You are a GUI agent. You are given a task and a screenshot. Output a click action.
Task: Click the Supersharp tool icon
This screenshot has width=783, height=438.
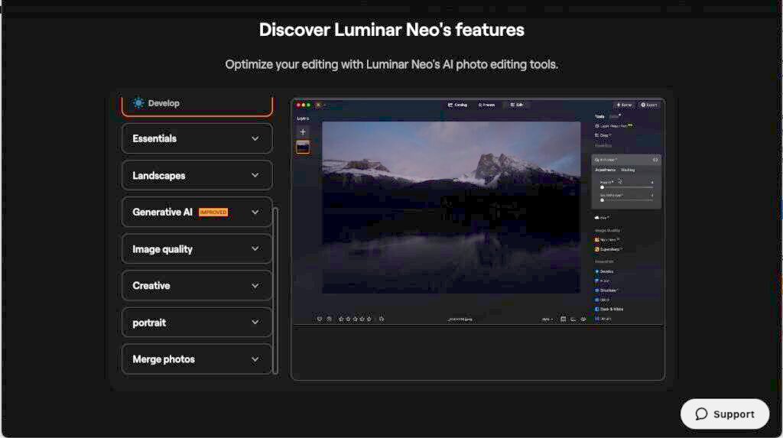(597, 249)
